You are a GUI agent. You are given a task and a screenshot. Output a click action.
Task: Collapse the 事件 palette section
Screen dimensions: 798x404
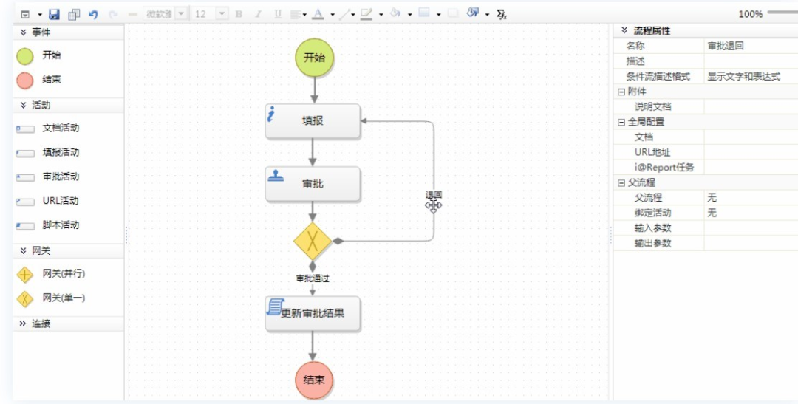tap(23, 32)
